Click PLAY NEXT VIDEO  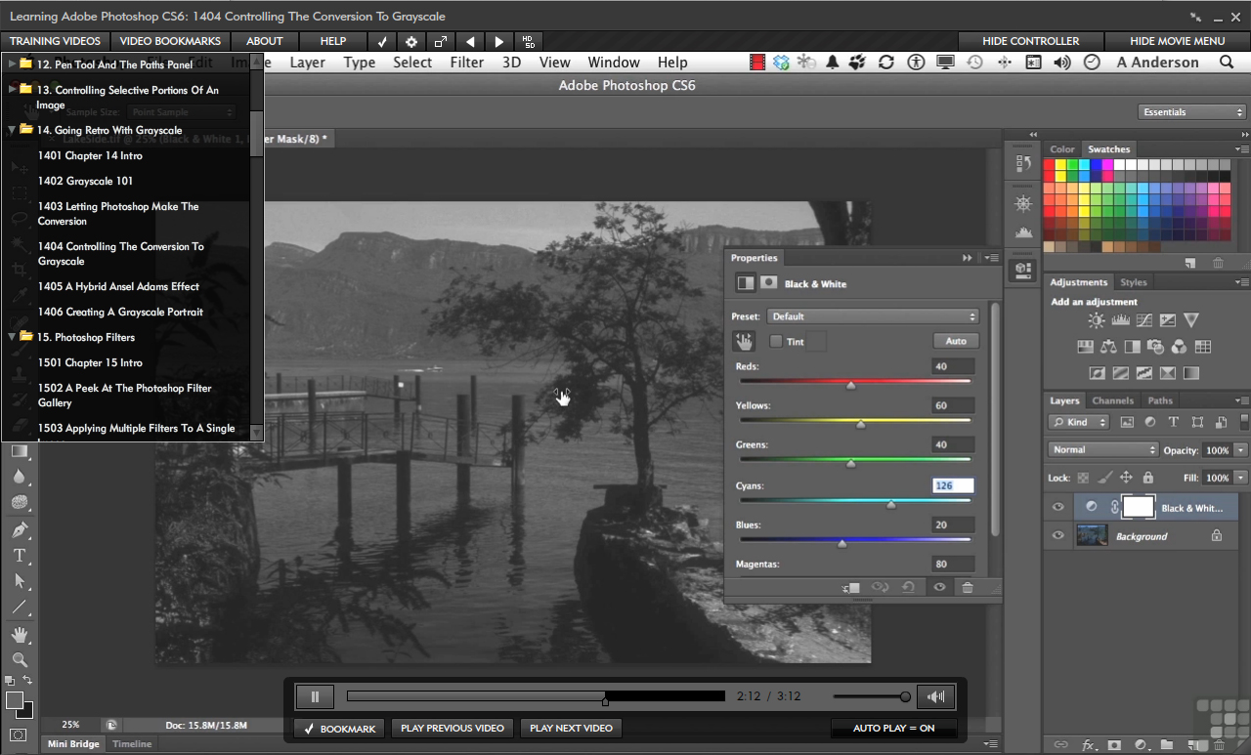point(571,728)
